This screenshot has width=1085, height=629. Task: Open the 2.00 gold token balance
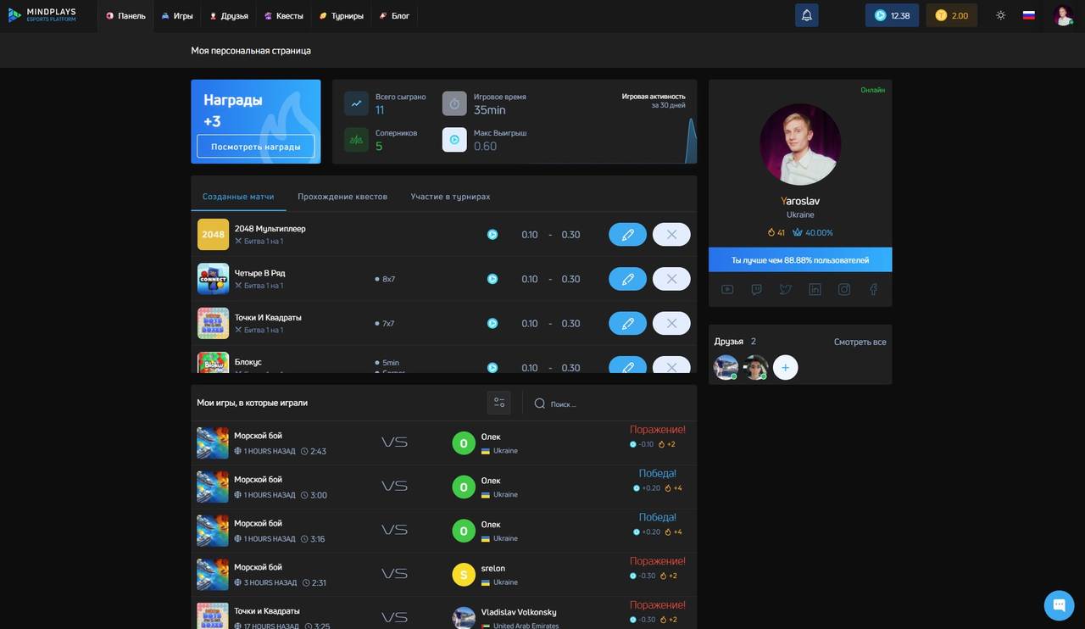(951, 15)
